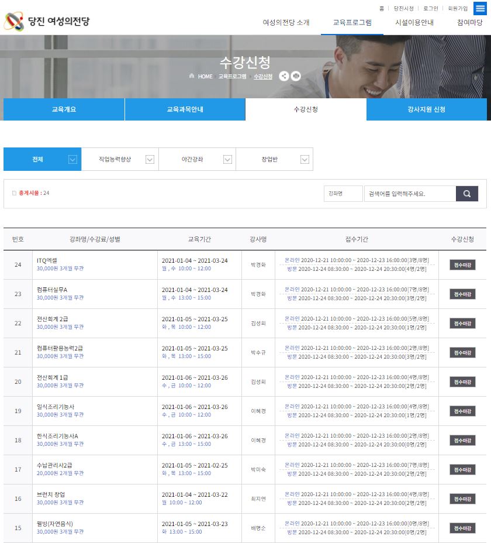
Task: Click the share icon in banner
Action: click(284, 76)
